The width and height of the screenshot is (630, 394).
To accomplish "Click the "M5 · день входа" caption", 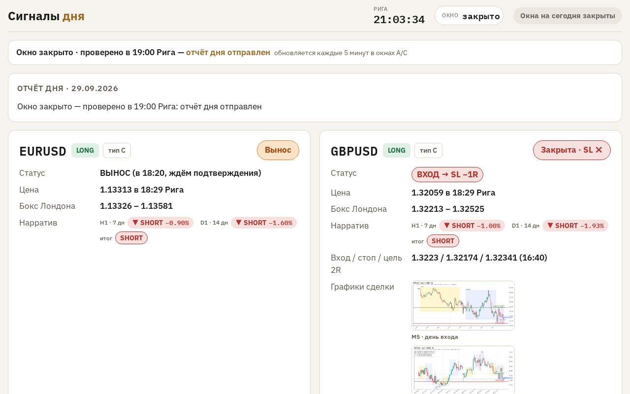I will tap(435, 337).
